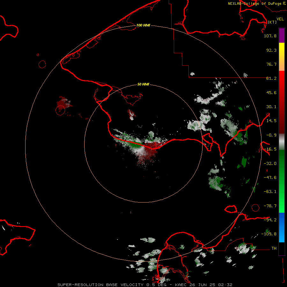The image size is (287, 287).
Task: Click the 61.2 velocity scale value
Action: (271, 78)
